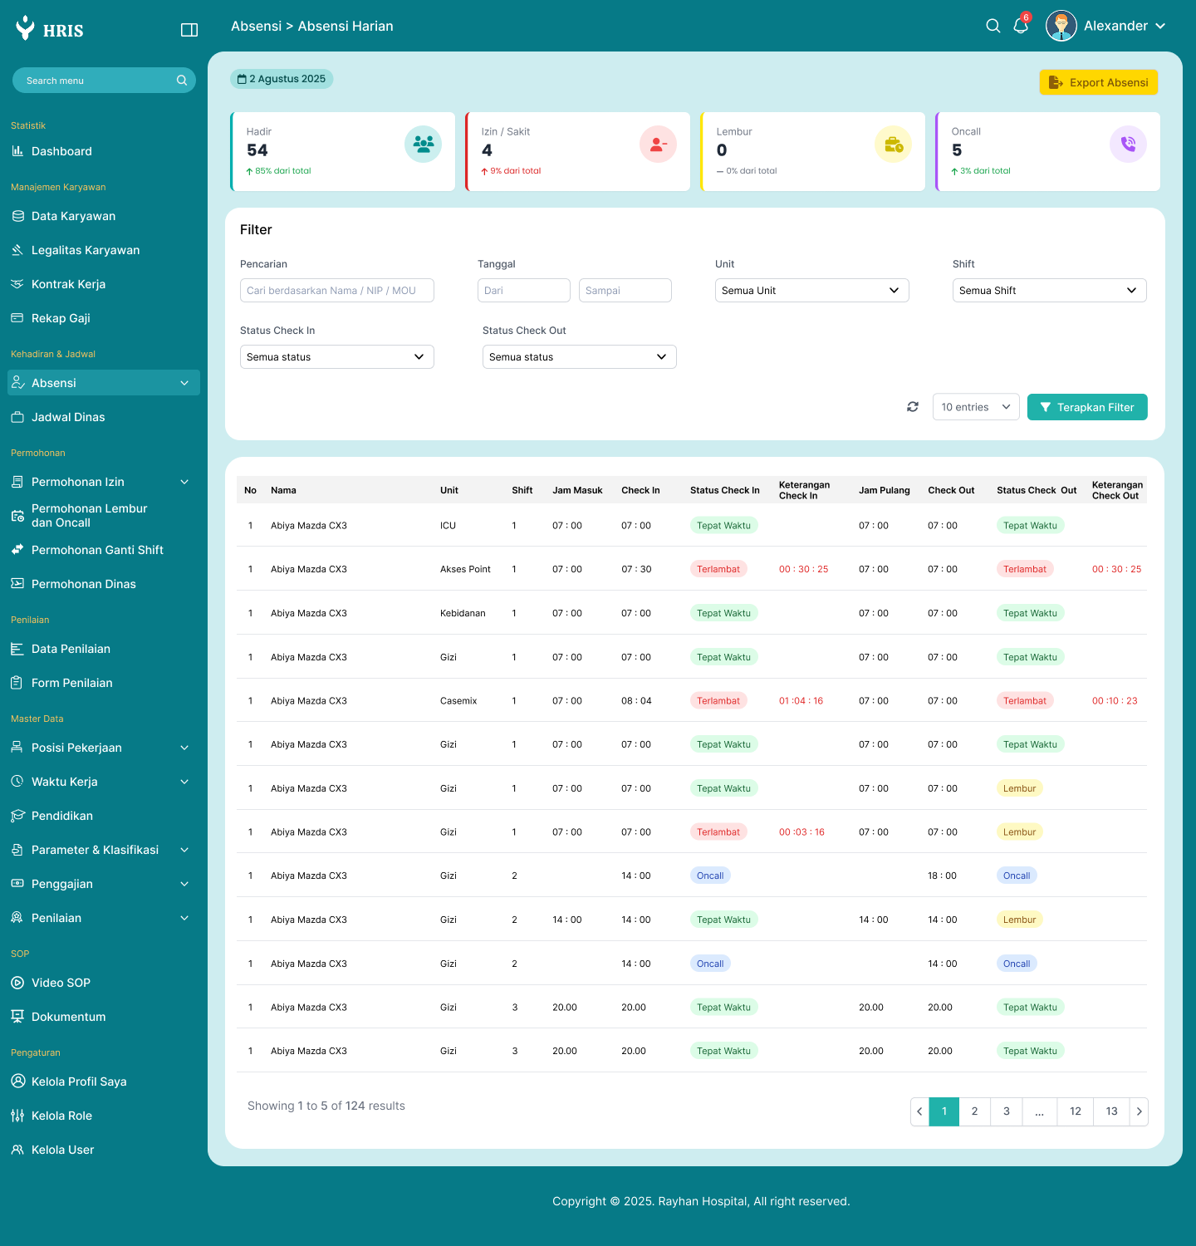Open the notifications bell
Viewport: 1196px width, 1246px height.
point(1021,26)
